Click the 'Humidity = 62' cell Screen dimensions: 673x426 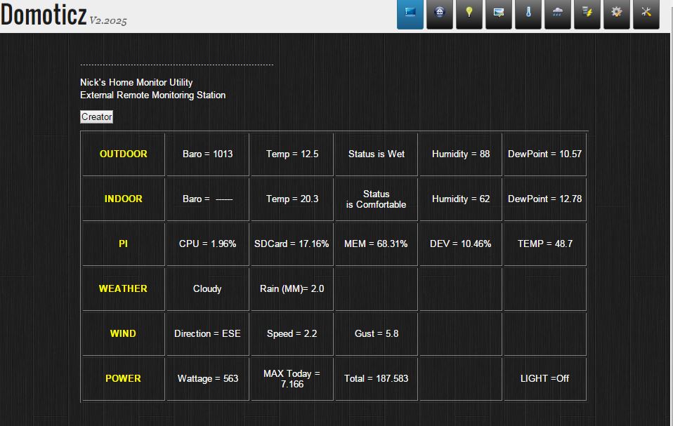pyautogui.click(x=461, y=199)
